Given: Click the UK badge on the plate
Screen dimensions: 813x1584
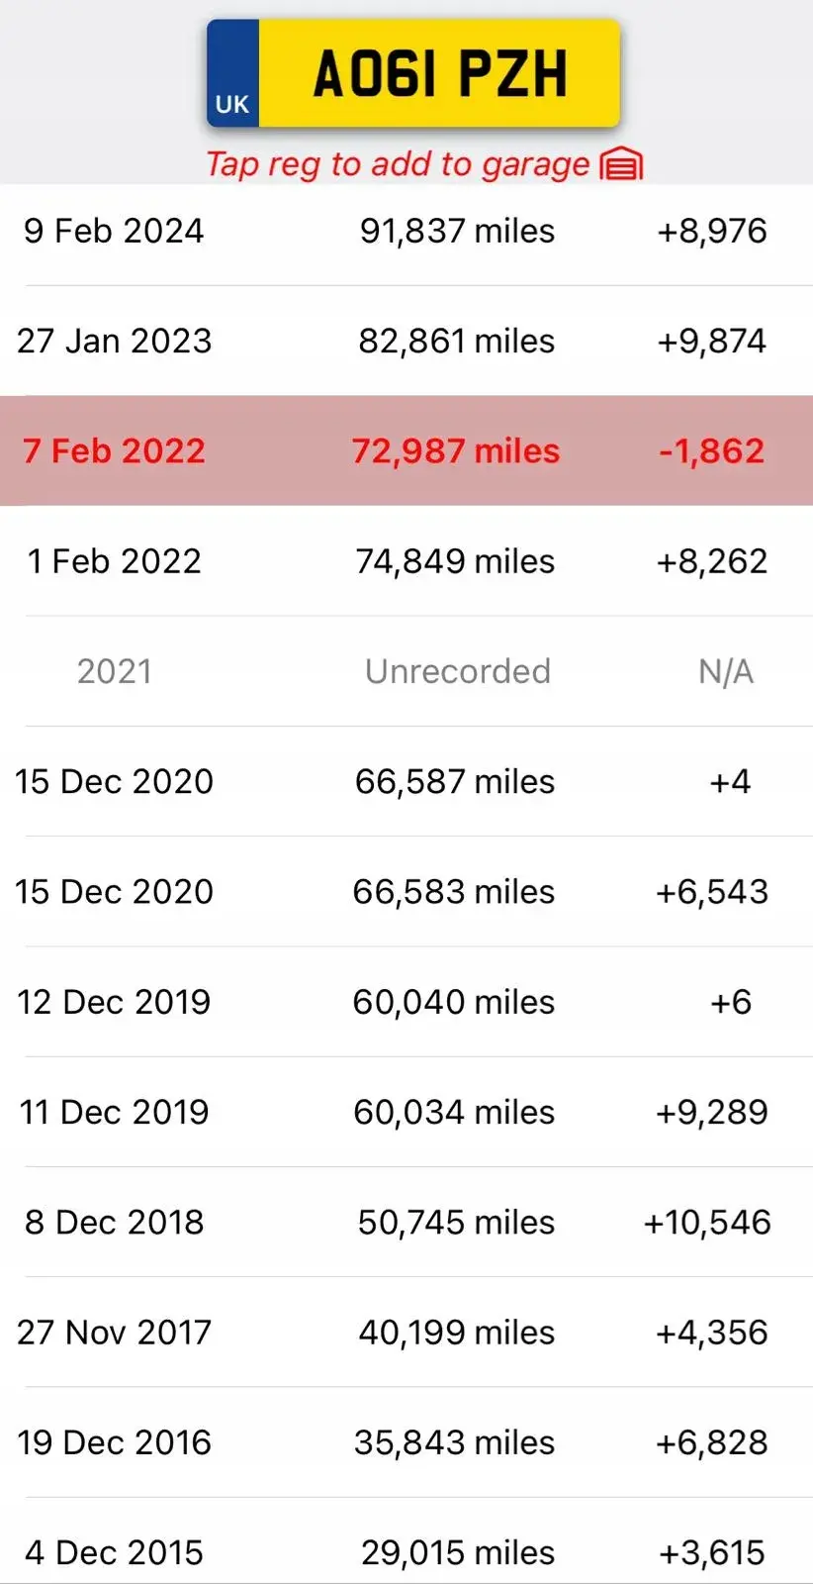Looking at the screenshot, I should 232,104.
